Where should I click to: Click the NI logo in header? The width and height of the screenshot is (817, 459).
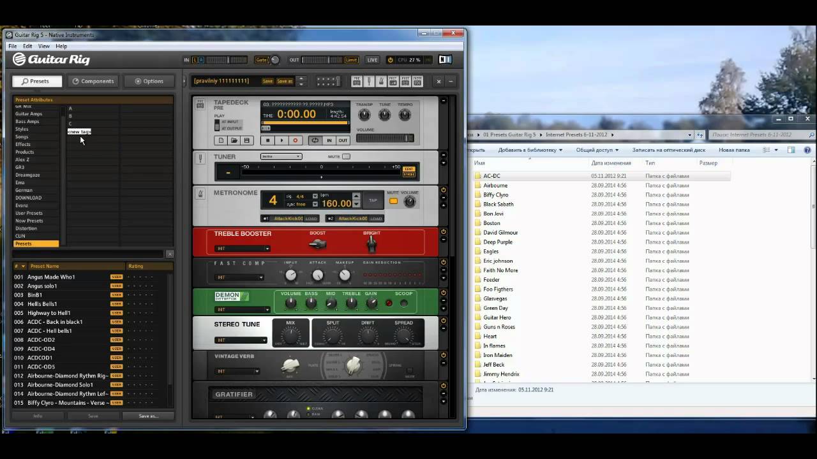point(446,60)
